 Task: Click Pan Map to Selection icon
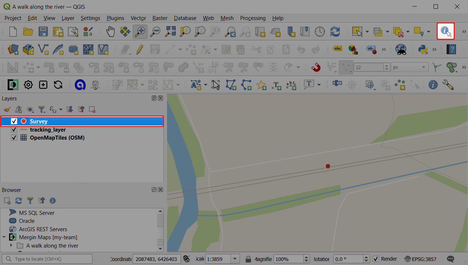[125, 32]
